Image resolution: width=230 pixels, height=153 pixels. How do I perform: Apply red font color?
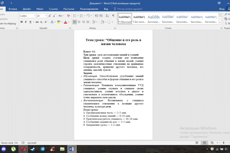[x=65, y=22]
